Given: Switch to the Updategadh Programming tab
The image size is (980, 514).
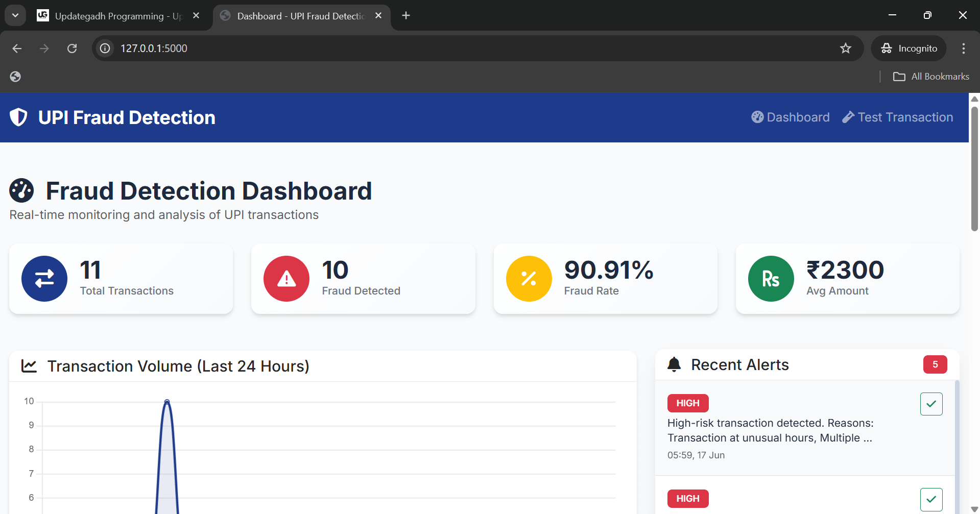Looking at the screenshot, I should point(117,16).
